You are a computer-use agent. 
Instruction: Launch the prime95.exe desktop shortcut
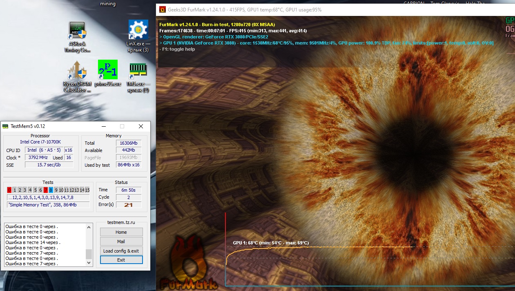108,74
